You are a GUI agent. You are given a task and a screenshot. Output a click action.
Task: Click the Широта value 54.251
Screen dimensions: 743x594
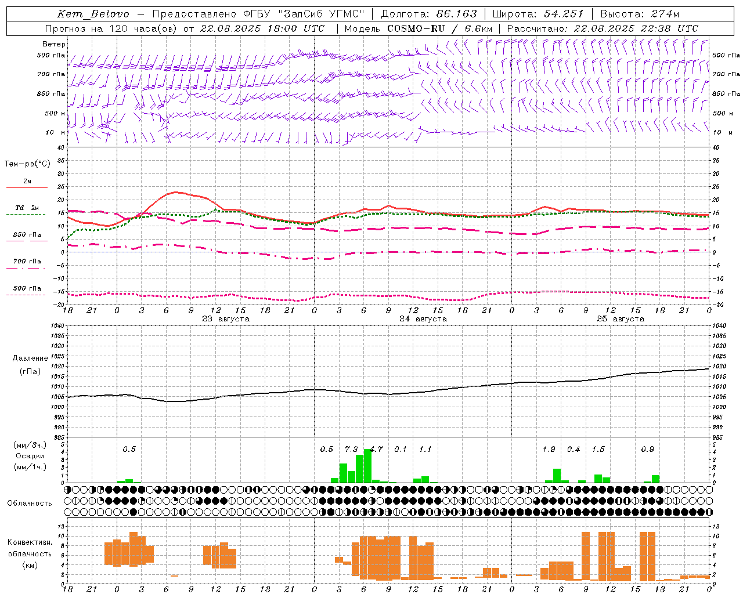(564, 14)
